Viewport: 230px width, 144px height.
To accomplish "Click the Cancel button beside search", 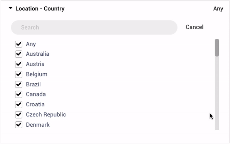I will tap(195, 27).
